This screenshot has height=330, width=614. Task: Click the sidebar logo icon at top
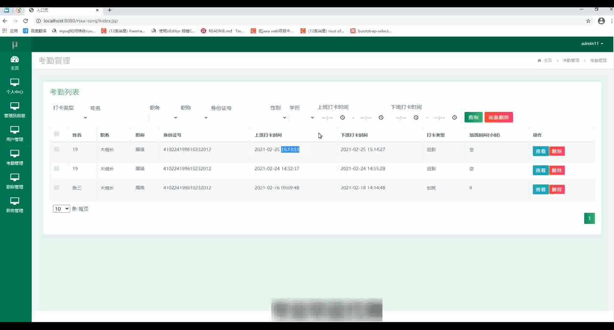coord(15,45)
